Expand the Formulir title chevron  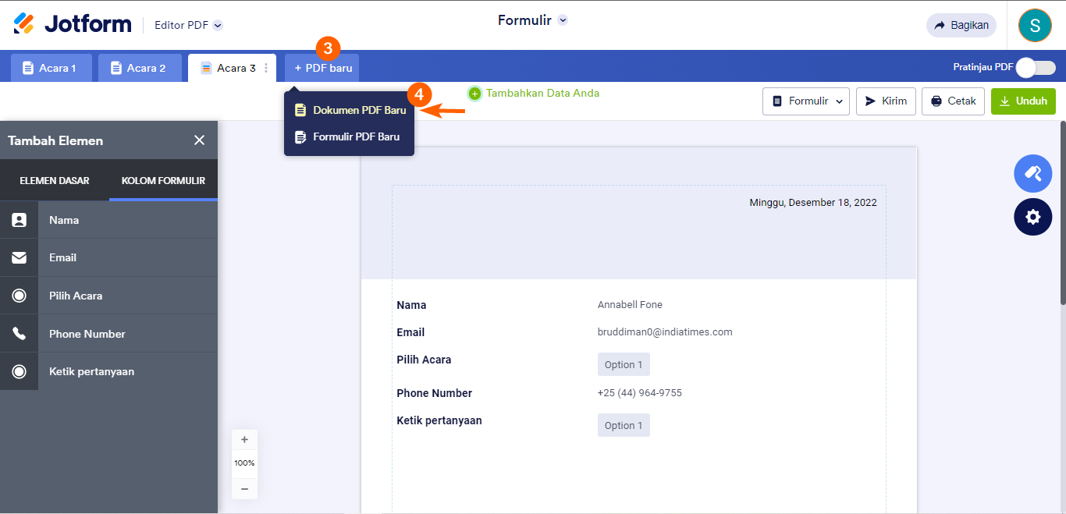click(x=563, y=20)
